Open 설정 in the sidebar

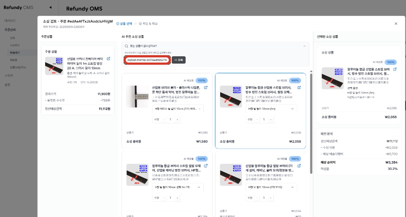pos(7,85)
